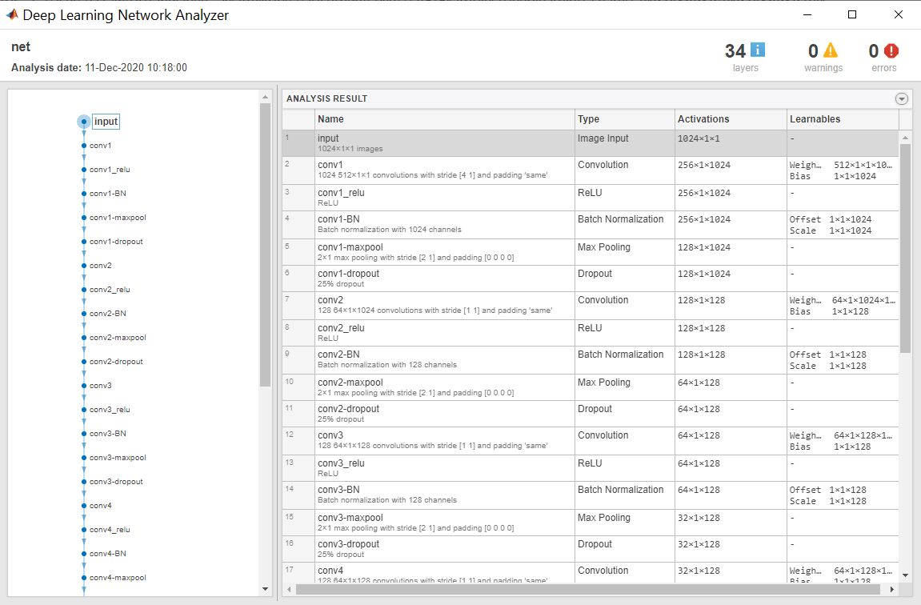
Task: Click the MATLAB logo in title bar
Action: (x=12, y=14)
